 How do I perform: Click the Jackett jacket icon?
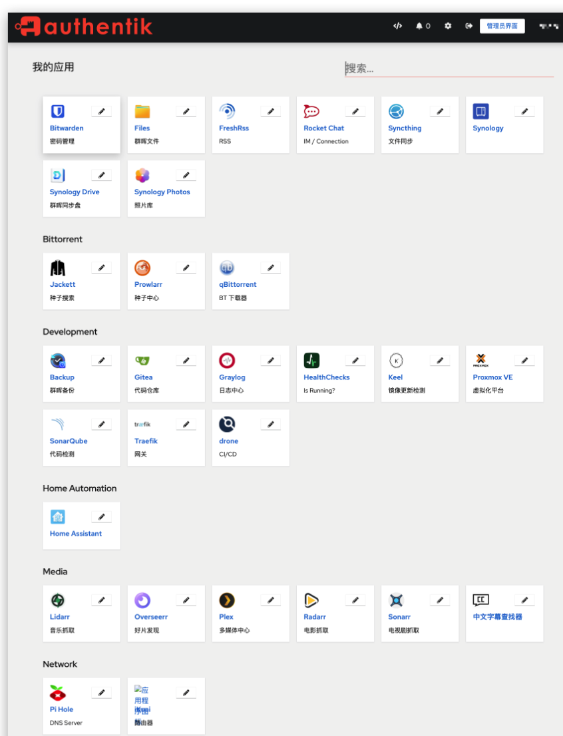pyautogui.click(x=58, y=268)
